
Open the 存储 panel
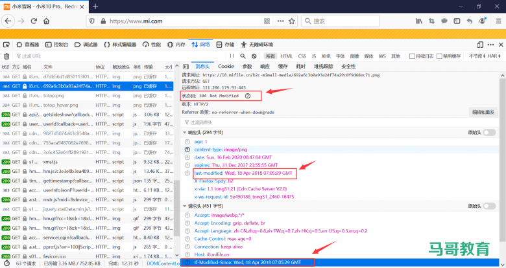(225, 45)
